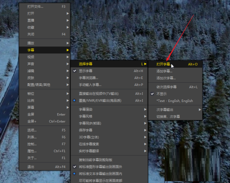This screenshot has width=230, height=183.
Task: Click 切换首、次字幕
Action: pos(175,117)
